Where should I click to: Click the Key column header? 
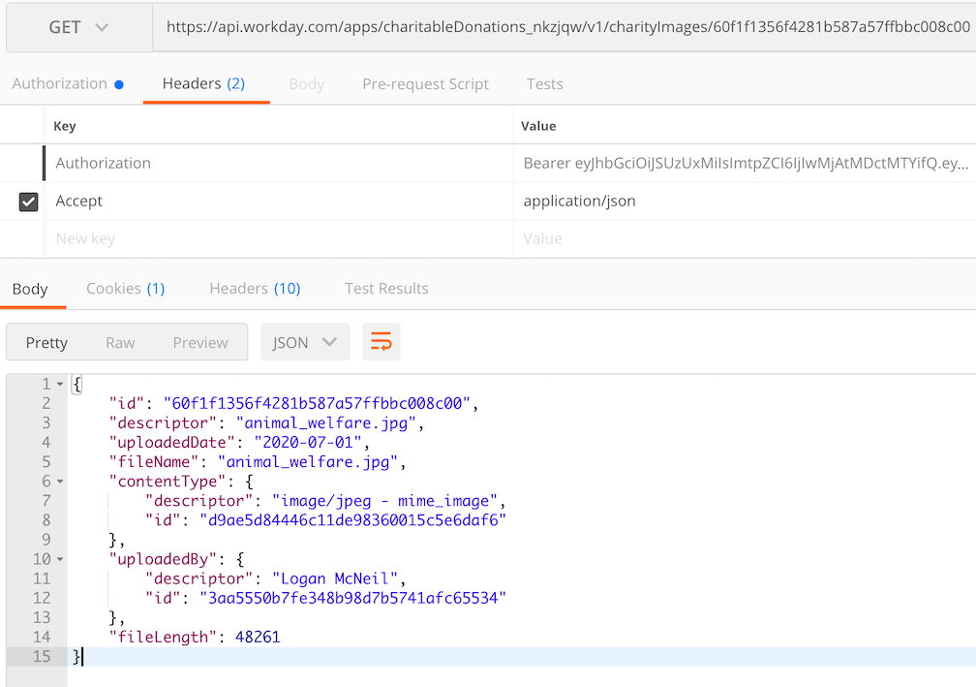click(65, 126)
